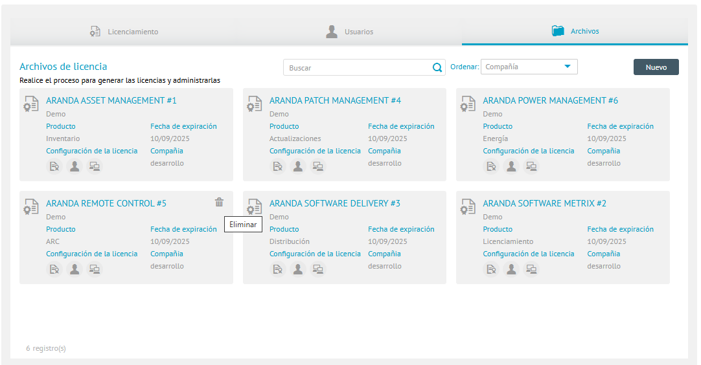Open document config icon in Software Metrix card
The width and height of the screenshot is (701, 365).
(491, 269)
